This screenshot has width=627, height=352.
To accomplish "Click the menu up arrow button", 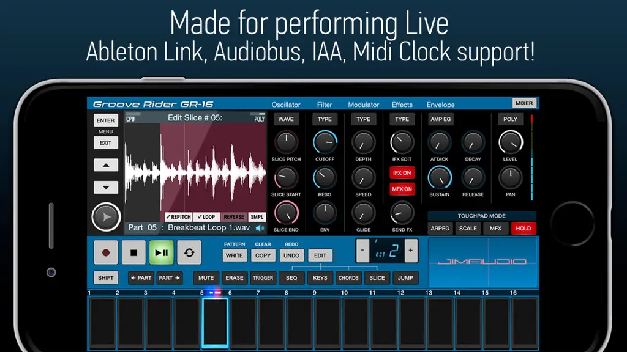I will coord(106,165).
